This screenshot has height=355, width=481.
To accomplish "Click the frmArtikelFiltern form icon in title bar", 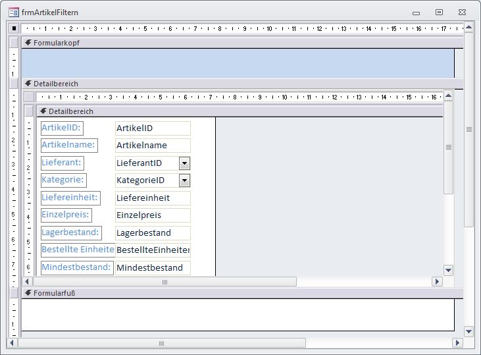I will click(x=13, y=12).
